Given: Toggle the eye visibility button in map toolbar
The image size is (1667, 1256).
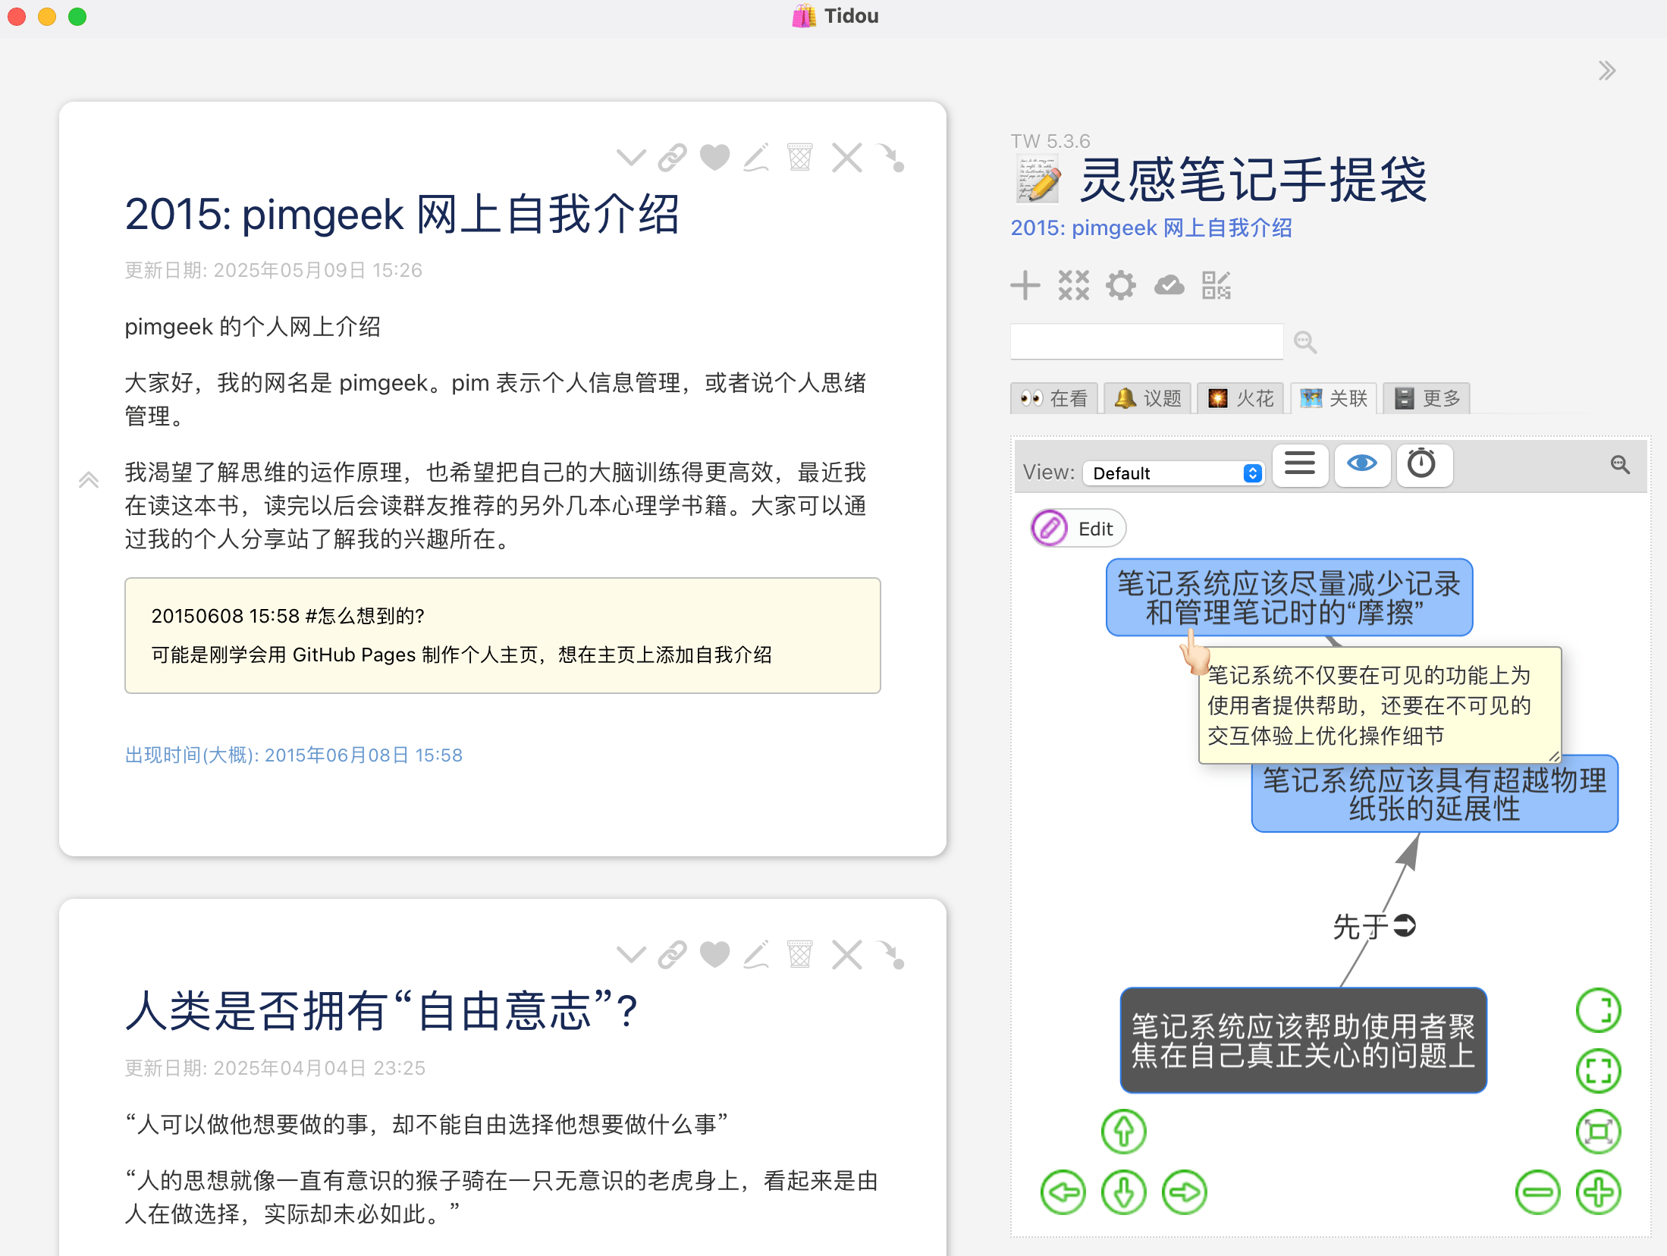Looking at the screenshot, I should (x=1362, y=464).
